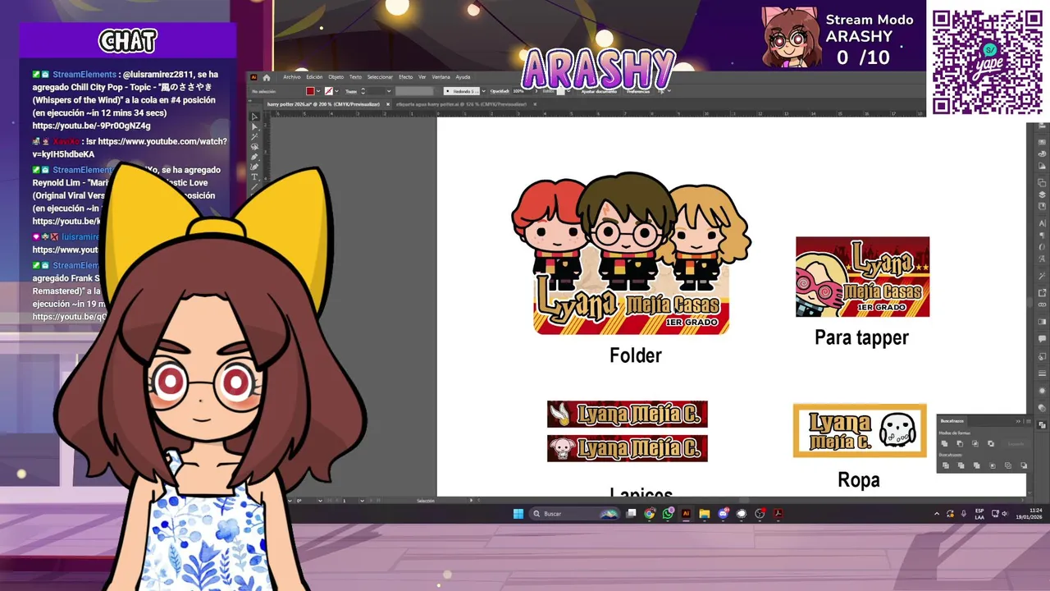The height and width of the screenshot is (591, 1050).
Task: Expand the opacity slider arrow
Action: pyautogui.click(x=536, y=91)
